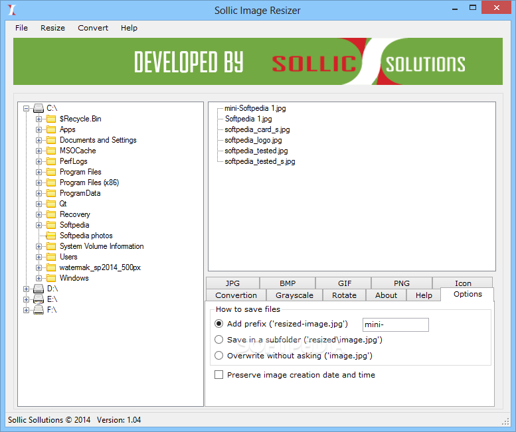The width and height of the screenshot is (516, 432).
Task: Click the ProgramData folder icon
Action: (51, 193)
